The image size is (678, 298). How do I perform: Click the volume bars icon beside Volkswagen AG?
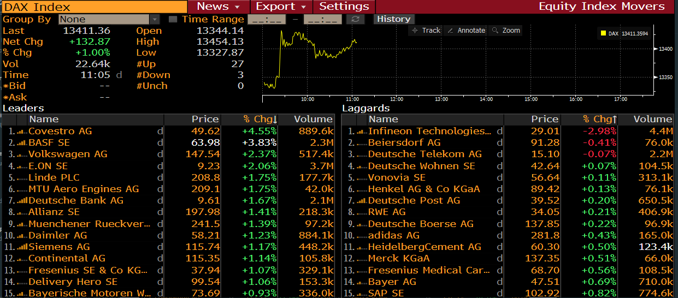tap(22, 154)
